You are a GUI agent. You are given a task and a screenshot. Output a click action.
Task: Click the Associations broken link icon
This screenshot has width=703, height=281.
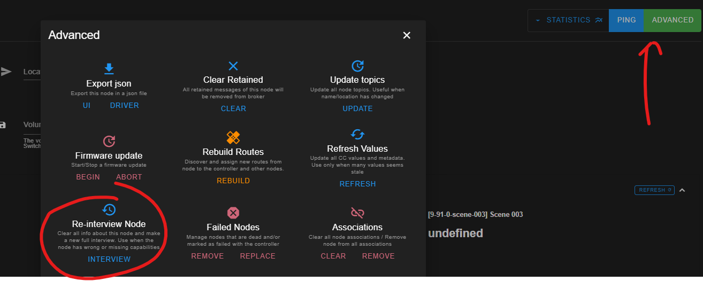(357, 213)
